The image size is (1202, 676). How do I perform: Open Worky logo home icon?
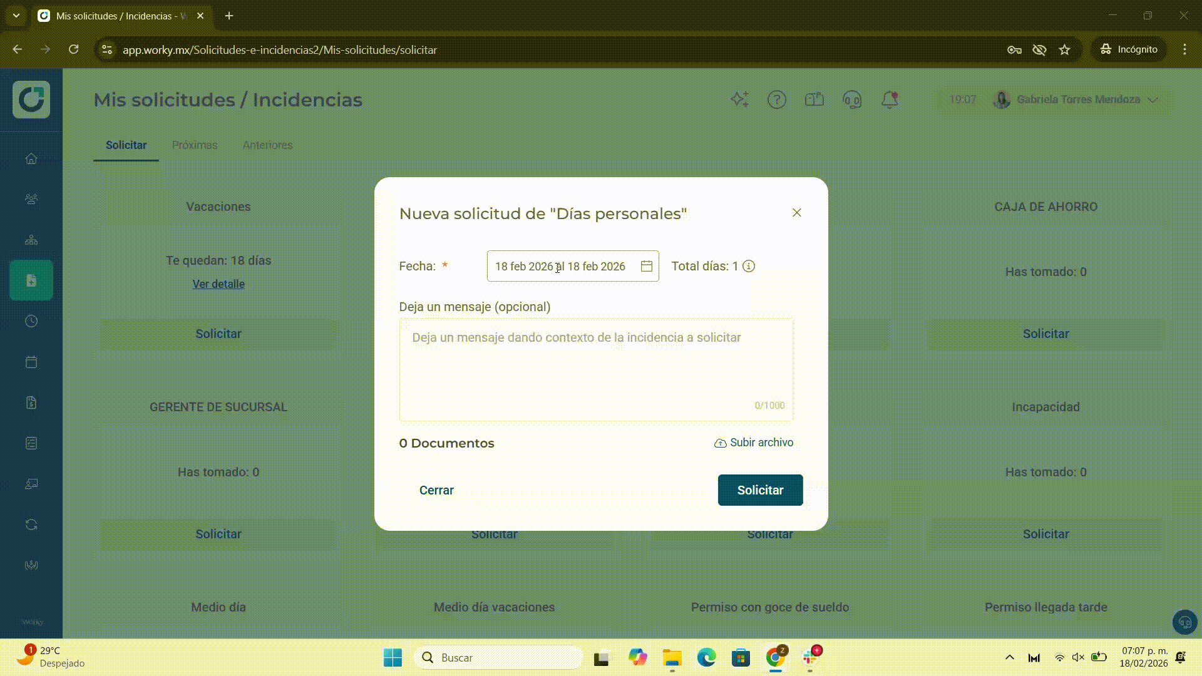pos(31,100)
